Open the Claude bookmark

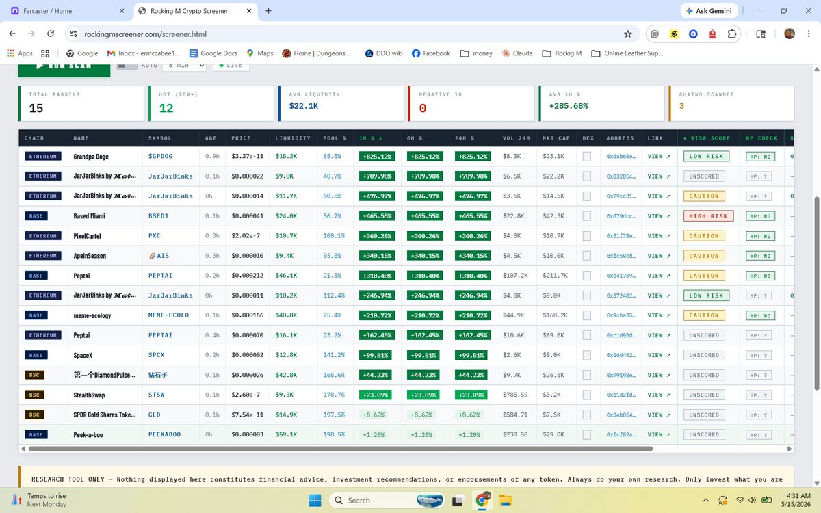click(517, 53)
